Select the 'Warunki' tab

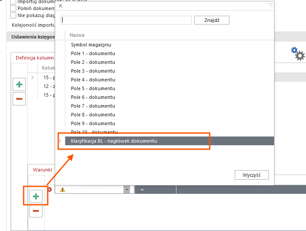42,170
